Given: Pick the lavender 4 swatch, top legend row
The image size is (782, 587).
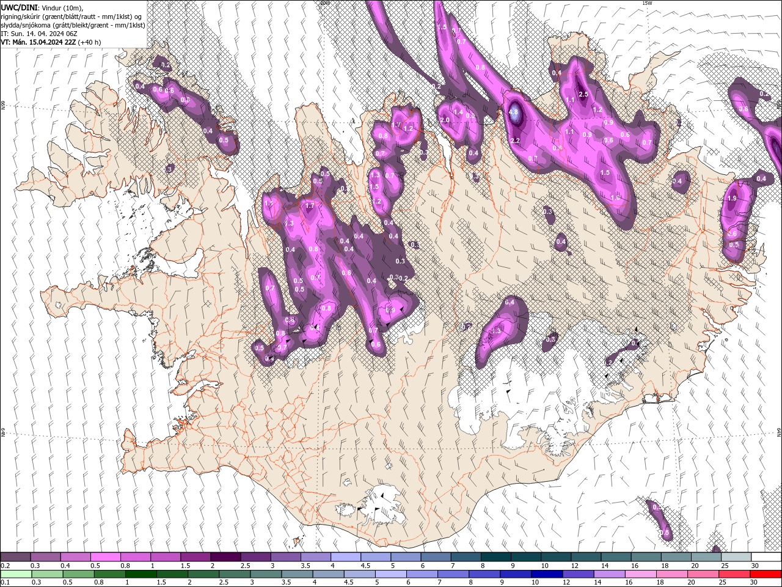Looking at the screenshot, I should 346,557.
